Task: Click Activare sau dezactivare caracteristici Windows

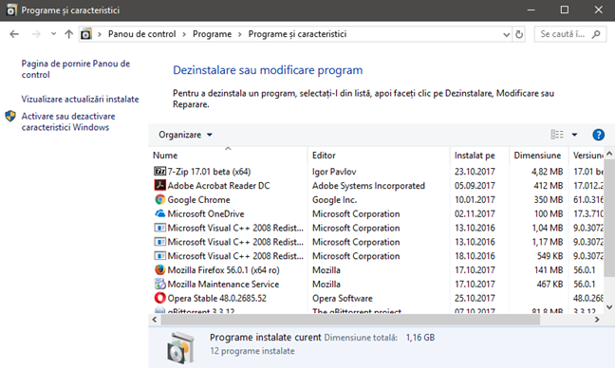Action: (x=68, y=121)
